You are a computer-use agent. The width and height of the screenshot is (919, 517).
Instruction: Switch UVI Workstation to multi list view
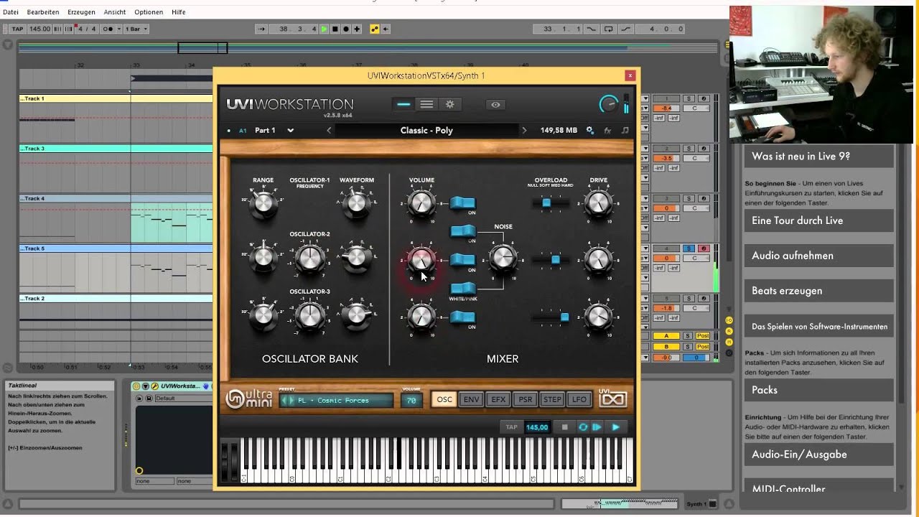tap(426, 105)
